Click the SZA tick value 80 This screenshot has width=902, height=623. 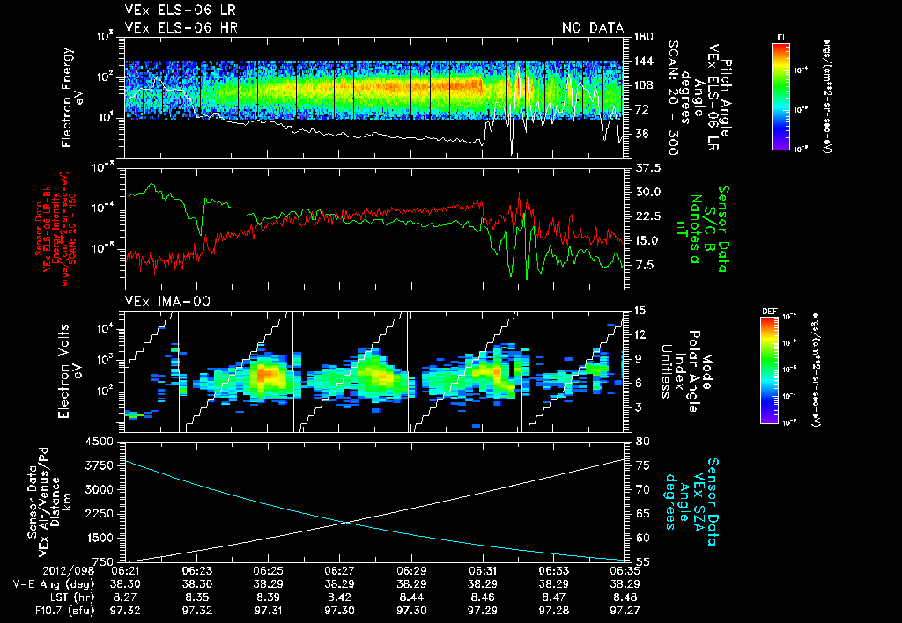tap(642, 442)
